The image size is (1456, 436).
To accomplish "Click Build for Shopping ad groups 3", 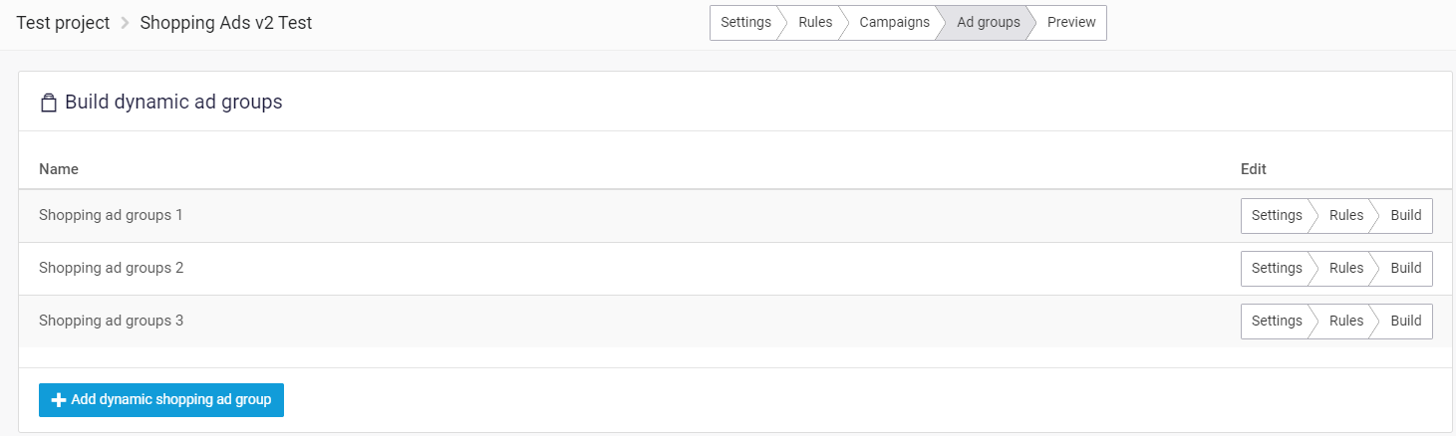I will point(1405,322).
